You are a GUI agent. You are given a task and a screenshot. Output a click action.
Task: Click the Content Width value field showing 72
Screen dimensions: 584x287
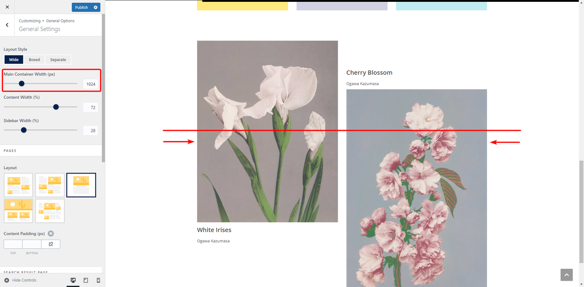tap(90, 108)
